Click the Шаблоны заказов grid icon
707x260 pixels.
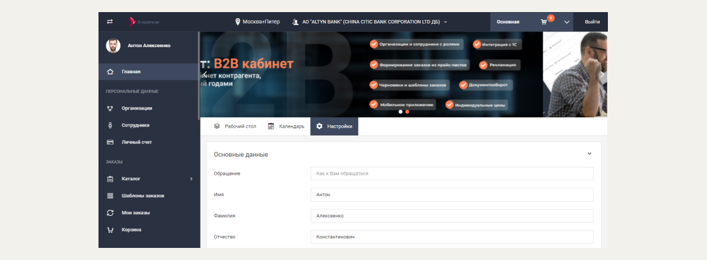(x=110, y=196)
